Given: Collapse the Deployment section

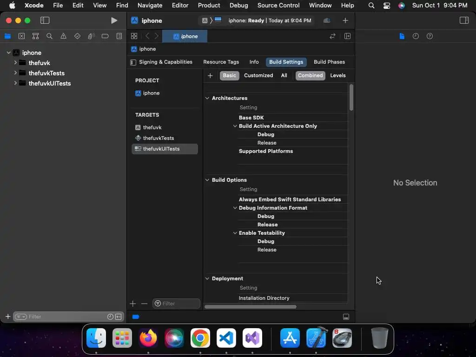Looking at the screenshot, I should 207,278.
